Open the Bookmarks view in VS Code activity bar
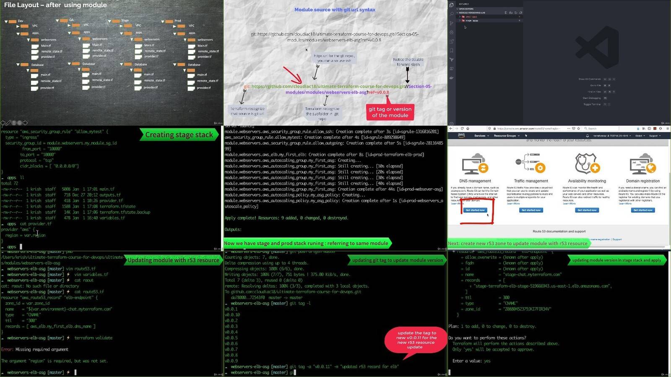671x377 pixels. pos(451,50)
